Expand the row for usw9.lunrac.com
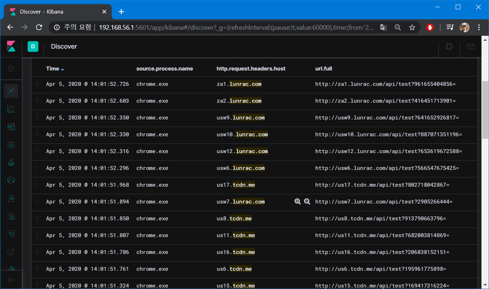Image resolution: width=489 pixels, height=289 pixels. click(x=37, y=118)
